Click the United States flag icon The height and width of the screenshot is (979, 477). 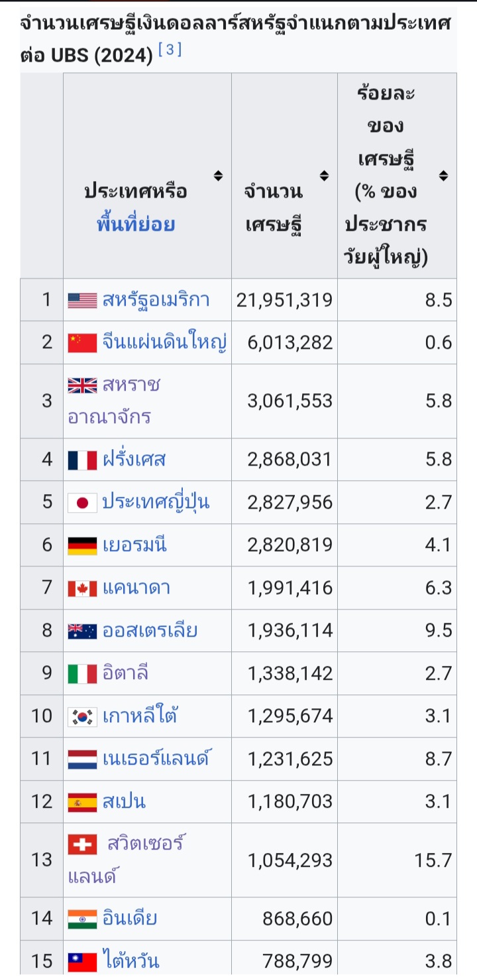pyautogui.click(x=83, y=300)
